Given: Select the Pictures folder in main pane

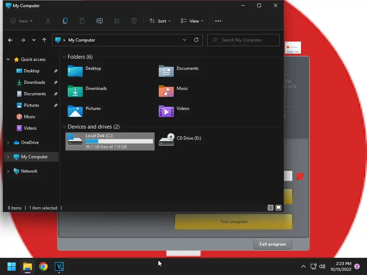Looking at the screenshot, I should coord(84,111).
